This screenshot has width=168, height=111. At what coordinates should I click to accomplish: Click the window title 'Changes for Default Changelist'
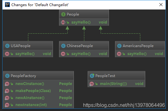click(40, 5)
